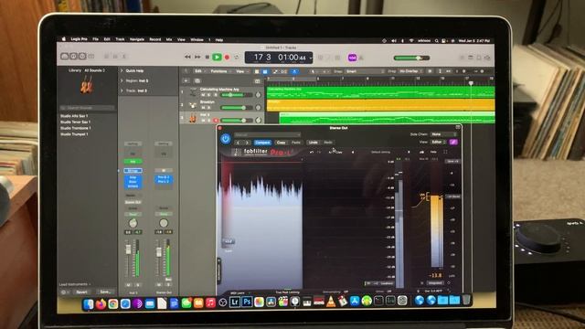Go to next preset with right arrow
Viewport: 585px width, 329px height.
tap(247, 143)
